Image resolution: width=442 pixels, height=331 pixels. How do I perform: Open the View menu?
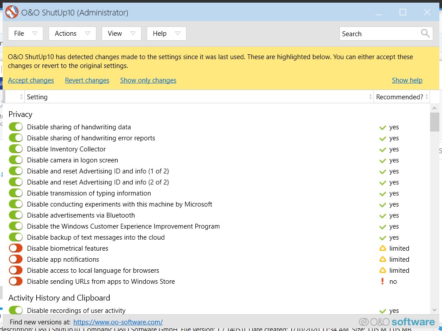coord(122,34)
